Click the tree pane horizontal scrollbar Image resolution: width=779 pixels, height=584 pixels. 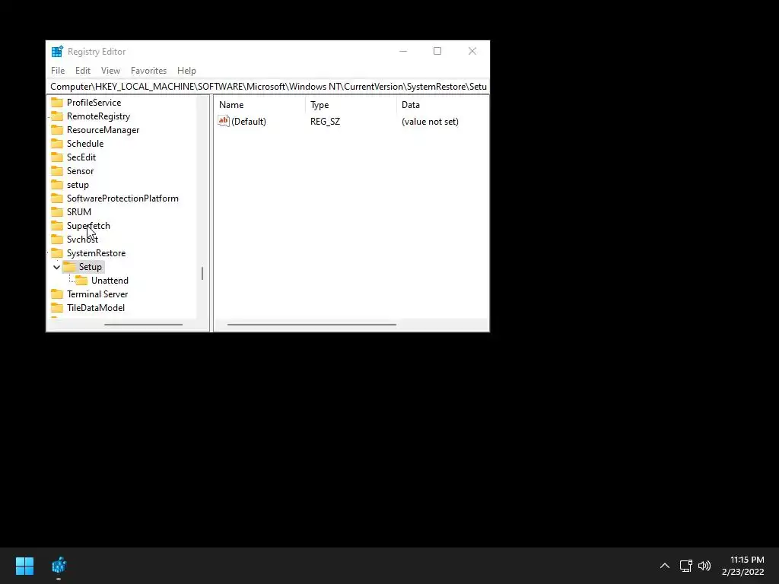click(143, 325)
